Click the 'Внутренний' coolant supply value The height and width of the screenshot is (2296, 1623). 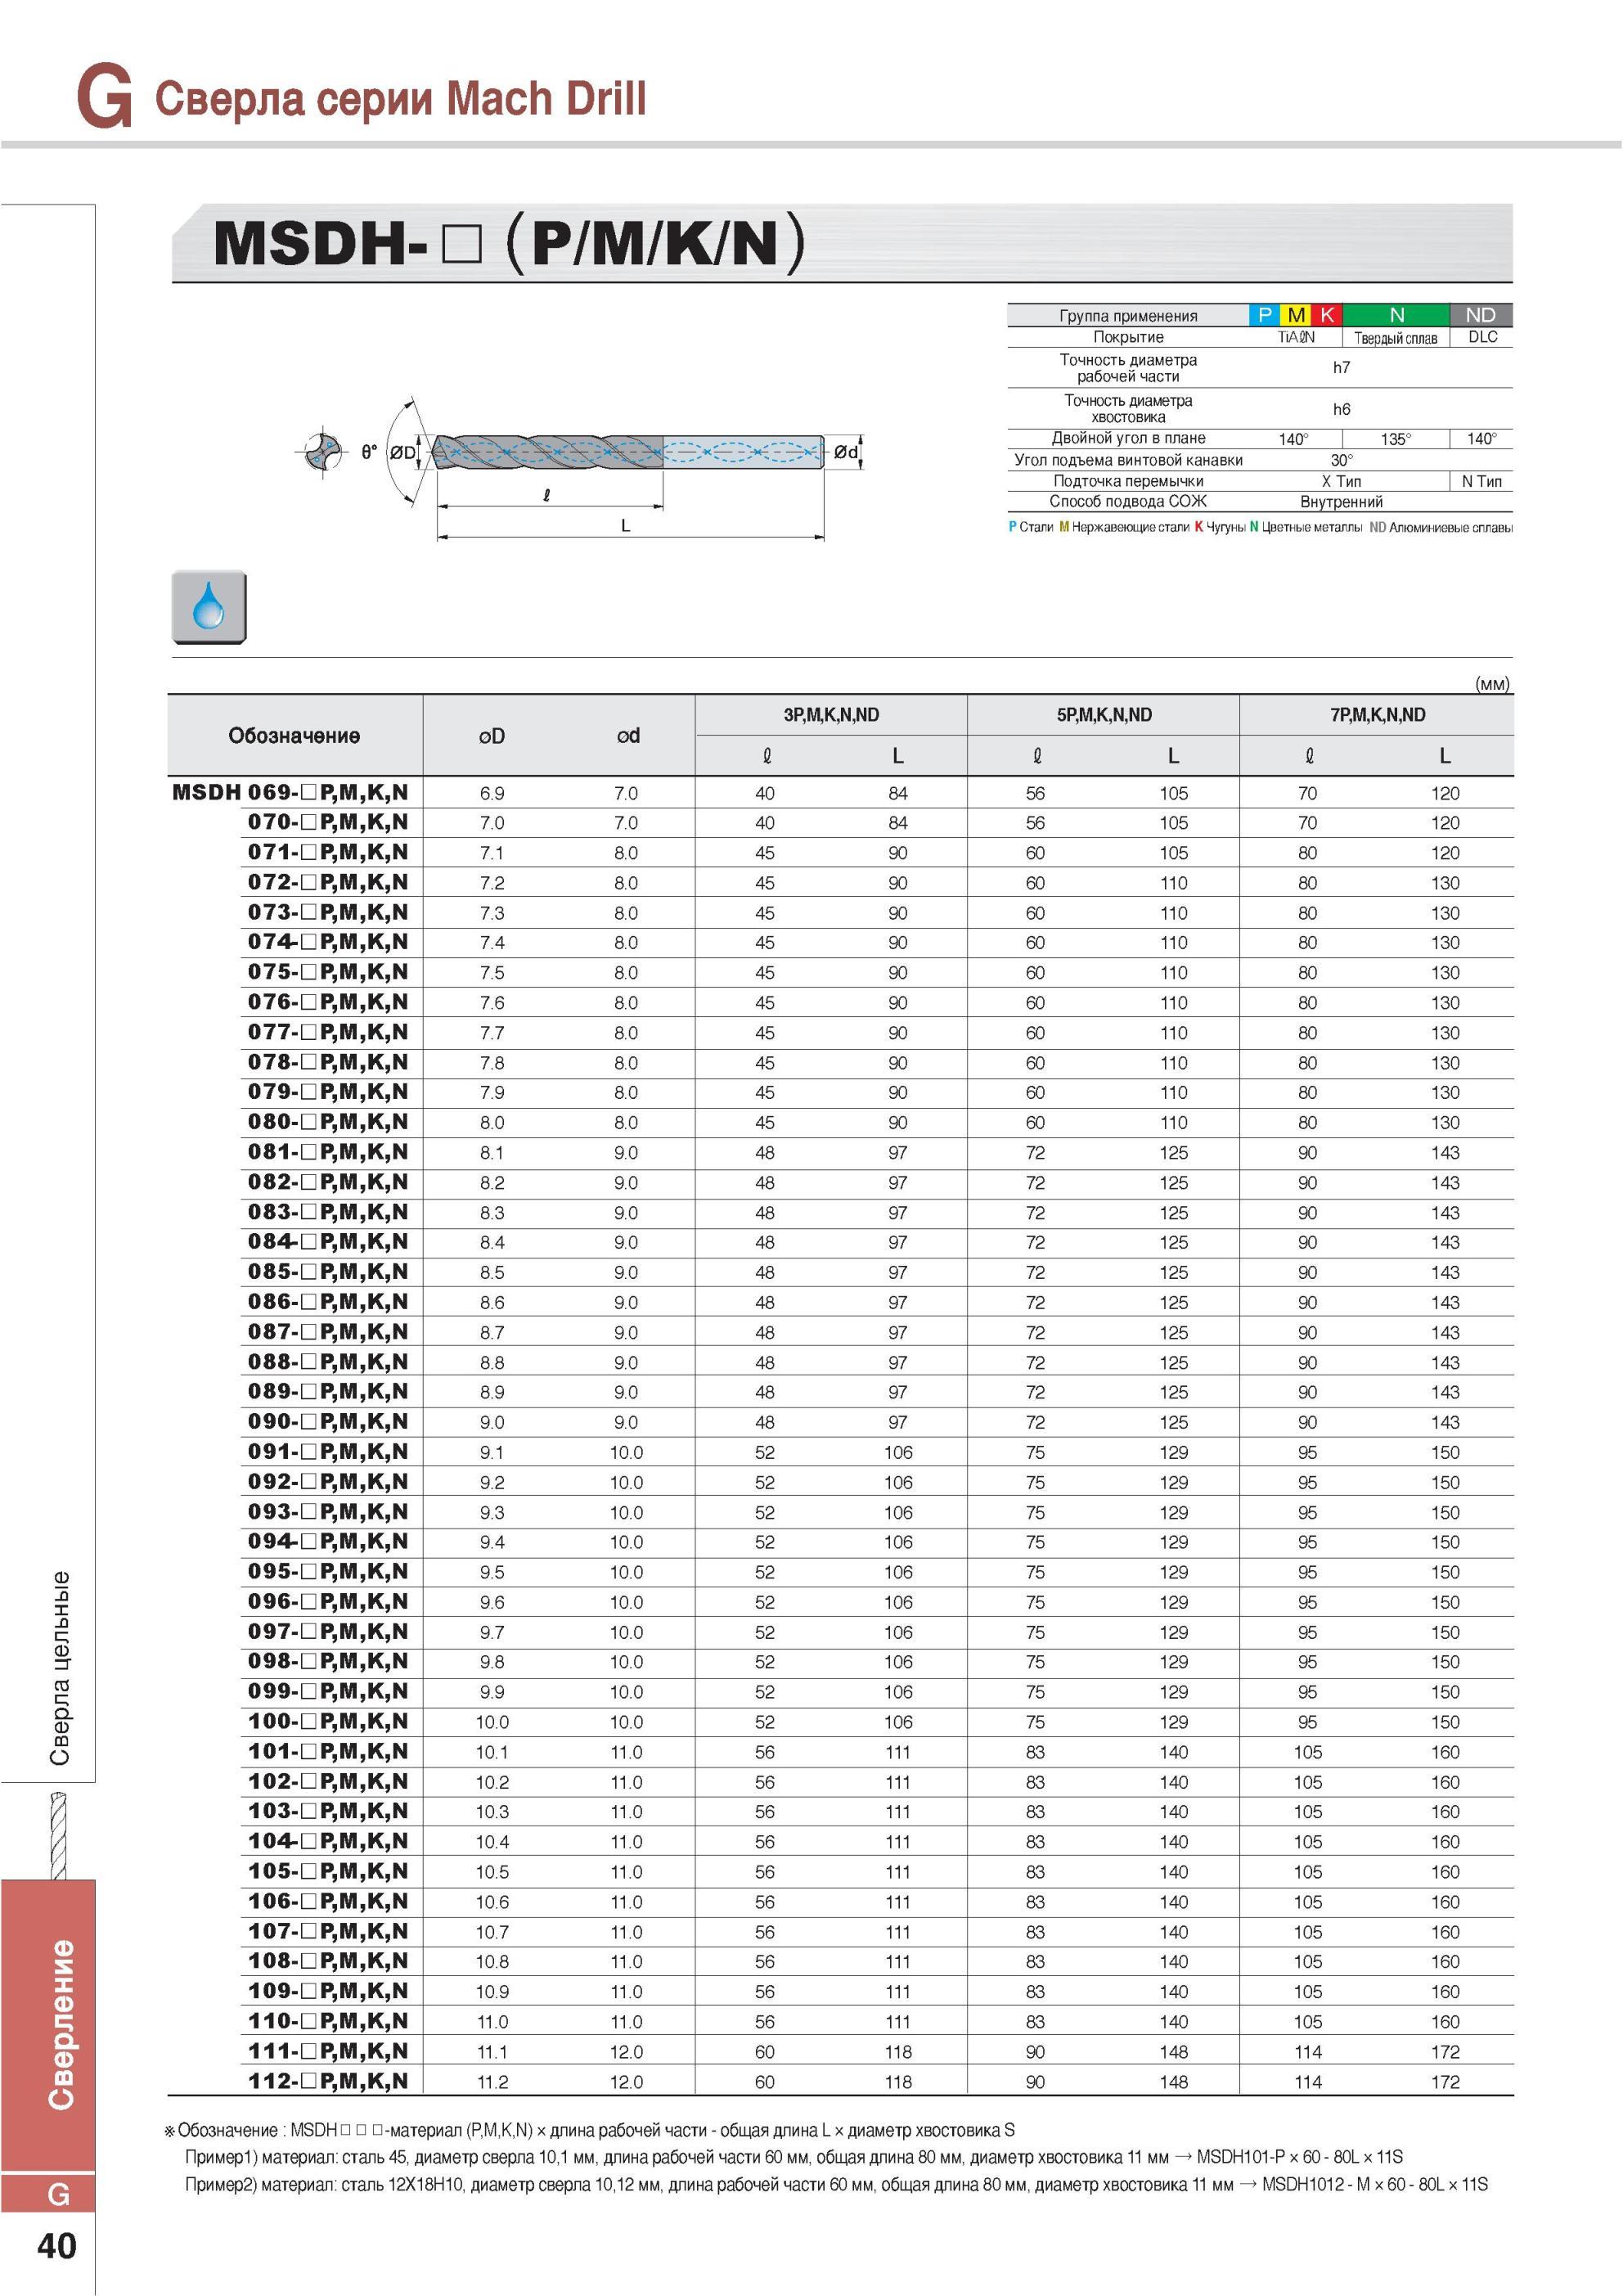click(1341, 502)
